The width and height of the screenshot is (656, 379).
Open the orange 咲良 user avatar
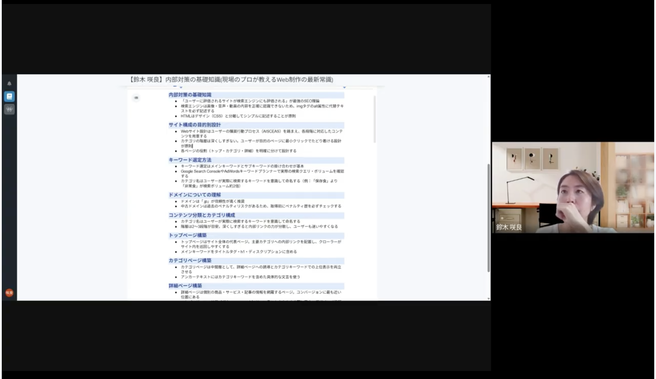coord(9,292)
